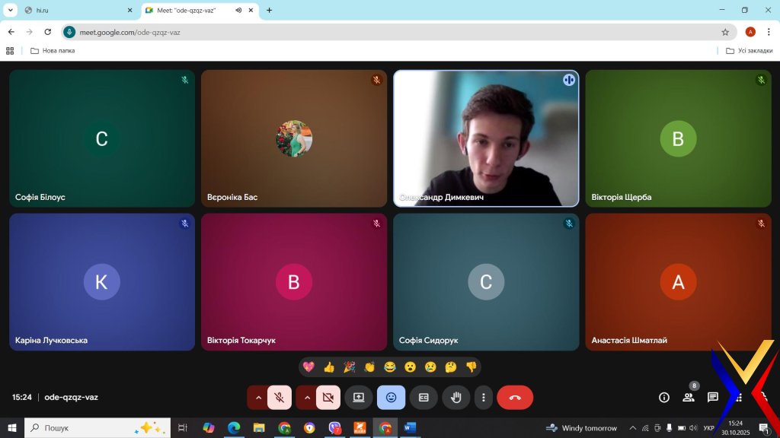The image size is (780, 438).
Task: Open the chat with everyone panel
Action: (x=713, y=397)
